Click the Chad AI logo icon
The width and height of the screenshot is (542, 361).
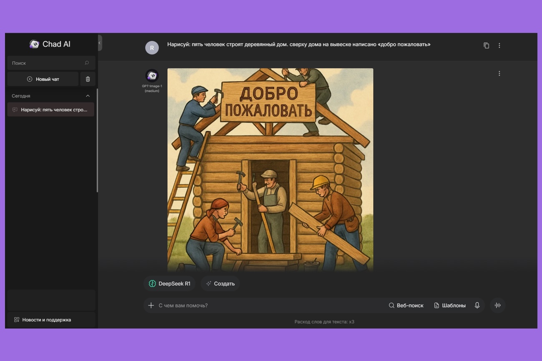tap(34, 44)
